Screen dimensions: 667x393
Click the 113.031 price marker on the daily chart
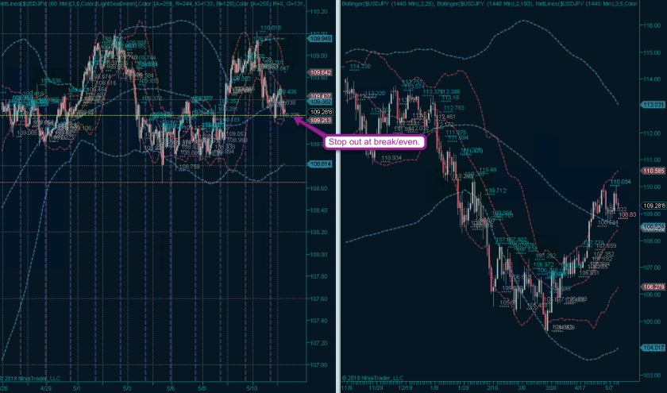click(653, 105)
